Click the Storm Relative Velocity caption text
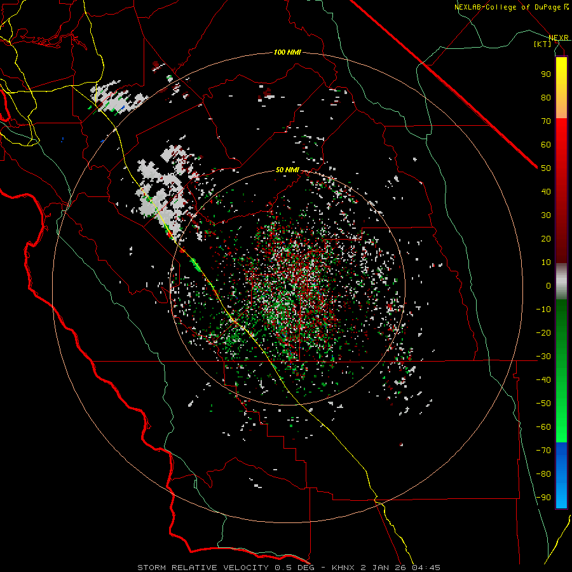Screen dimensions: 572x572 pos(203,568)
